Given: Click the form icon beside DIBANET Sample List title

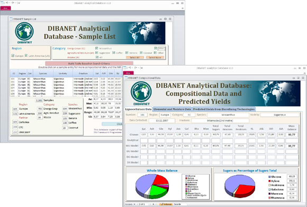Looking at the screenshot, I should coord(11,19).
